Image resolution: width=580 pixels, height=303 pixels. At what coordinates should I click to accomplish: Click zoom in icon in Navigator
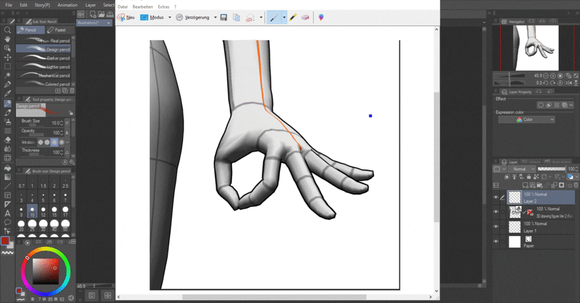click(x=553, y=76)
